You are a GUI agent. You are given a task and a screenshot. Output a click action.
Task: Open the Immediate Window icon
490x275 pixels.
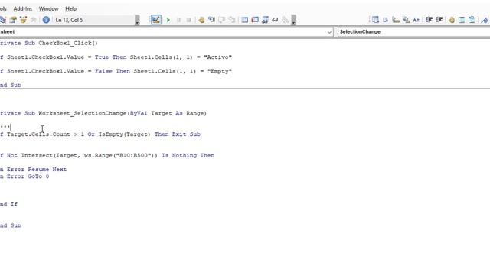[x=255, y=20]
